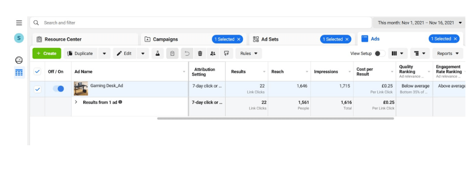This screenshot has width=476, height=169.
Task: Toggle the View Setup switch
Action: point(379,53)
